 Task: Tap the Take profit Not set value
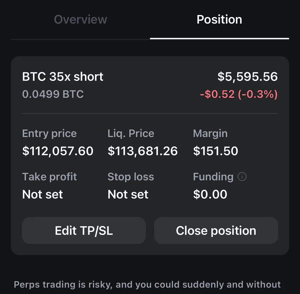click(x=42, y=194)
